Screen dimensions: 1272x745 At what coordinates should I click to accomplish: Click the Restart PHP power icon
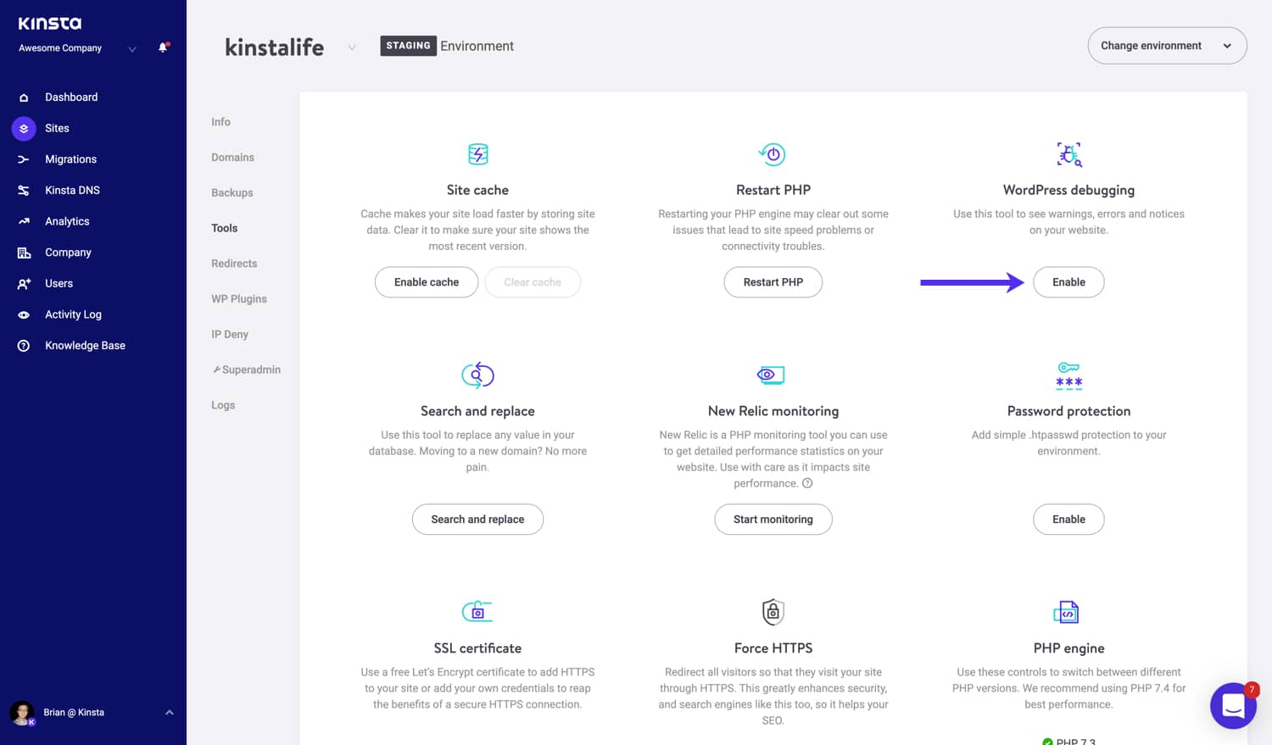tap(773, 154)
